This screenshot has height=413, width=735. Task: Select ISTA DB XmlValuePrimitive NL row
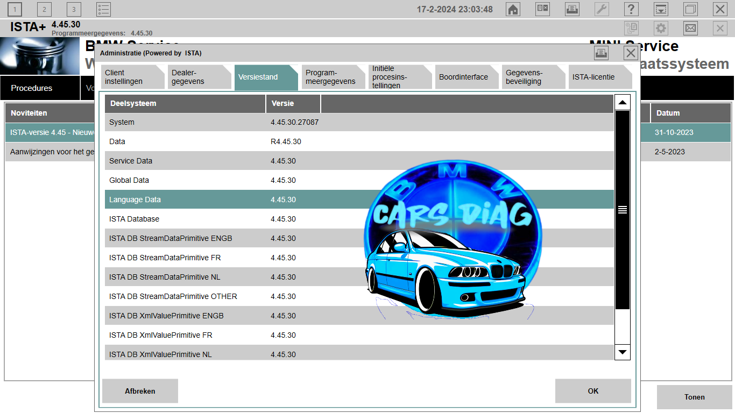tap(359, 353)
